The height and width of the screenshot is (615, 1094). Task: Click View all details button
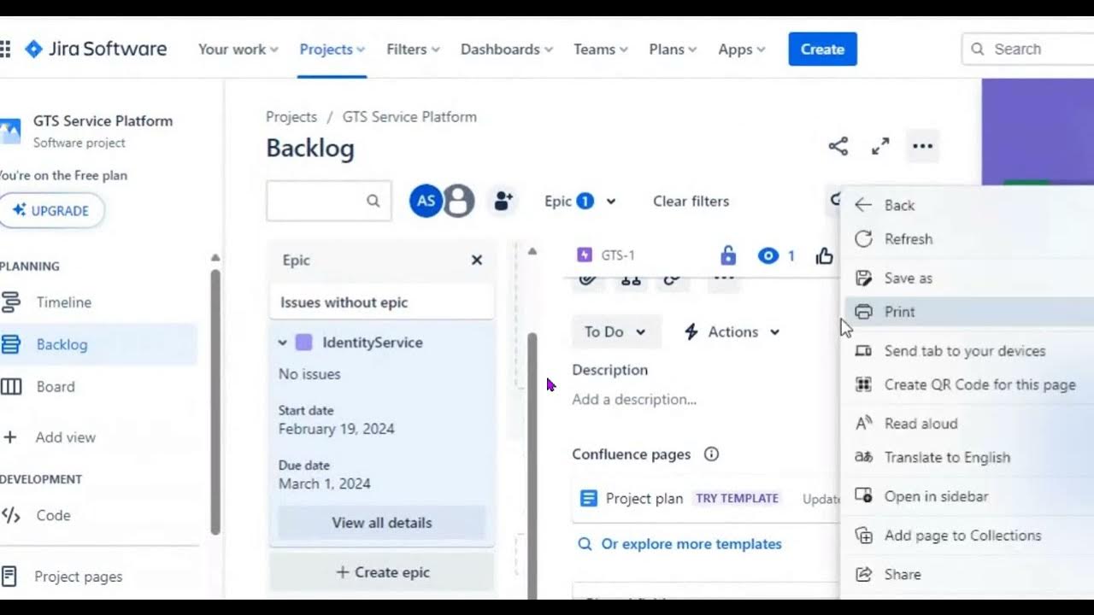click(381, 523)
